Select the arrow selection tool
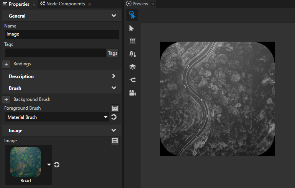295x188 pixels. (x=132, y=28)
